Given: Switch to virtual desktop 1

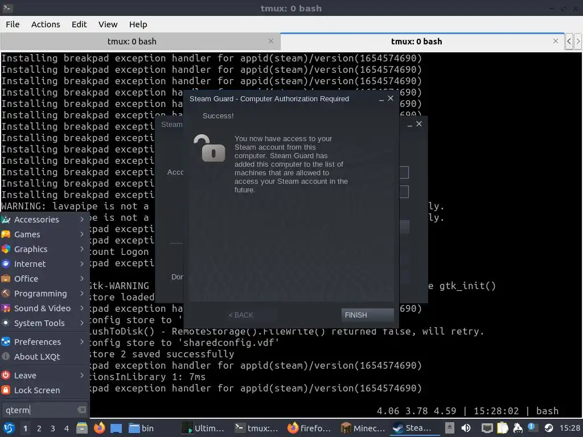Looking at the screenshot, I should (25, 428).
